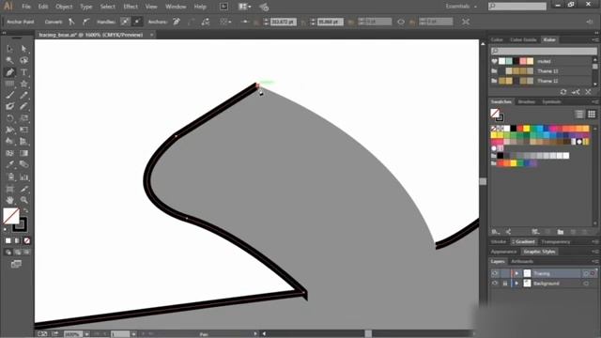Switch to the Symbols tab

pyautogui.click(x=551, y=102)
